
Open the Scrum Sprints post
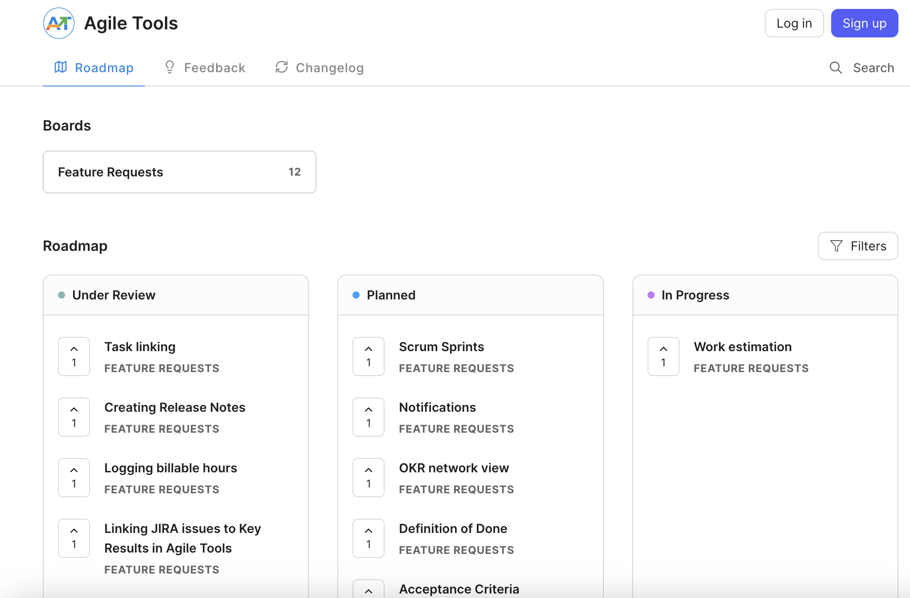(442, 347)
